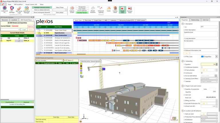Toggle Grid Visible option
Image resolution: width=220 pixels, height=123 pixels.
point(82,9)
